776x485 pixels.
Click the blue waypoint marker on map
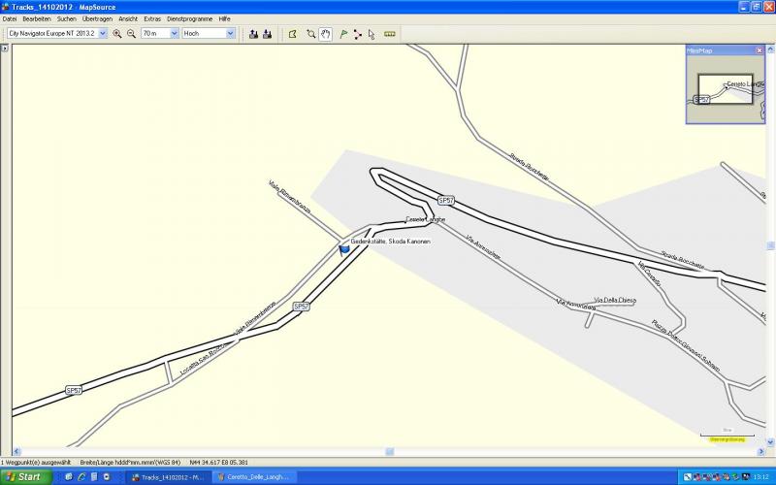point(343,249)
